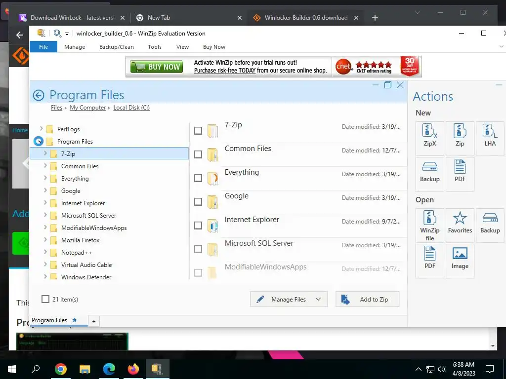Launch Firefox from taskbar
This screenshot has width=506, height=379.
pos(133,369)
